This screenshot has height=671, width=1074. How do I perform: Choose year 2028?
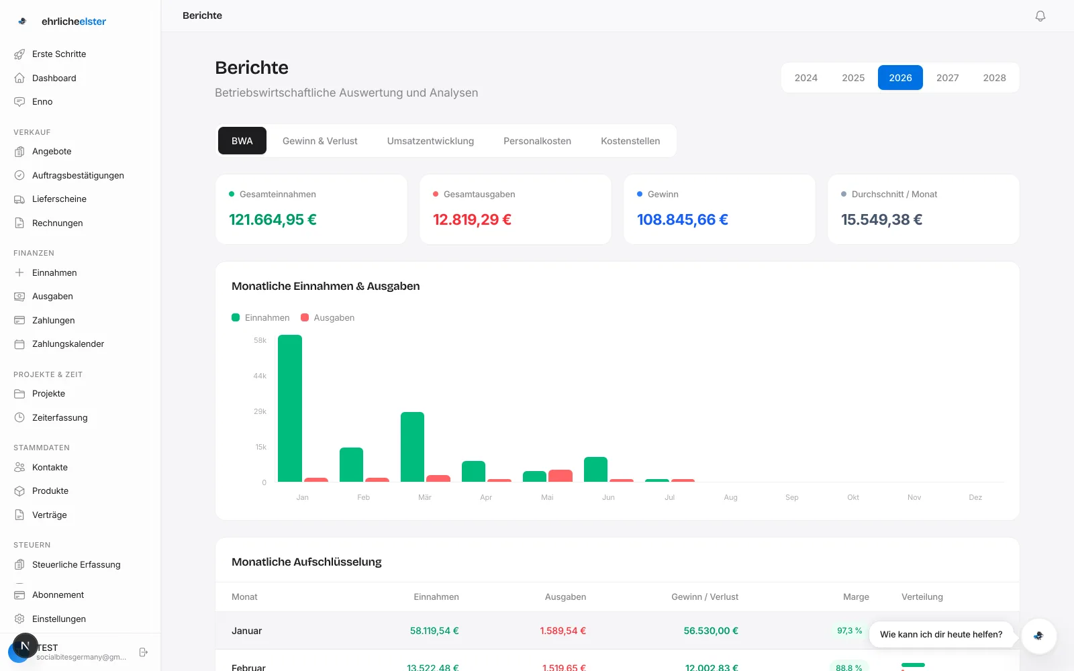[x=994, y=78]
